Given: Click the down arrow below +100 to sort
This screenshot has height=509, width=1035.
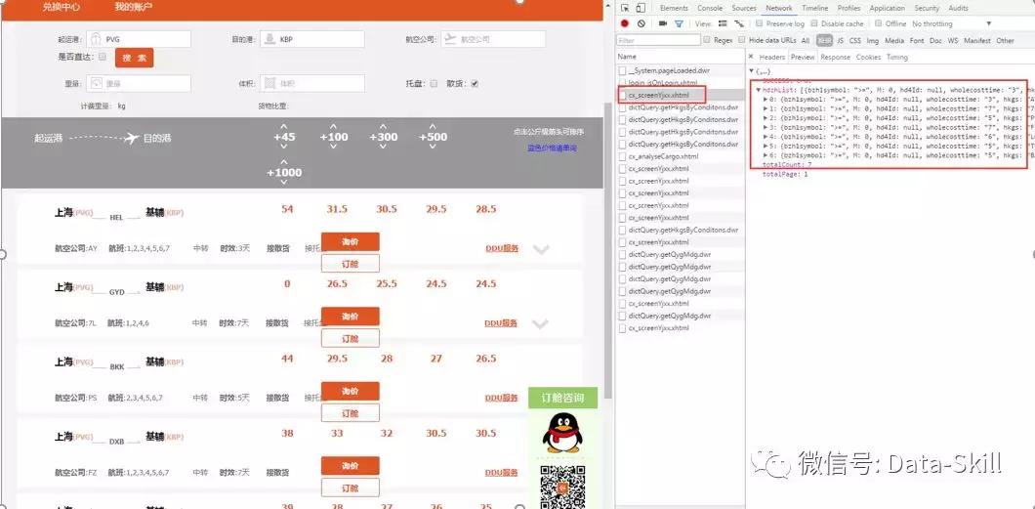Looking at the screenshot, I should [333, 148].
